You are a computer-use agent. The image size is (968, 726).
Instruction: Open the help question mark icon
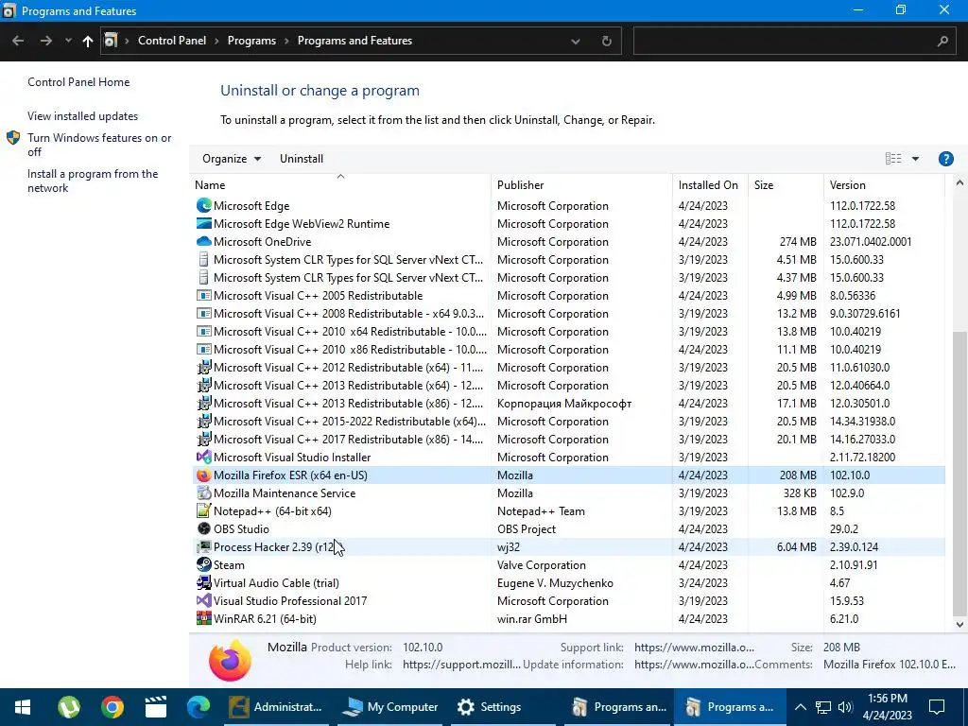[945, 159]
